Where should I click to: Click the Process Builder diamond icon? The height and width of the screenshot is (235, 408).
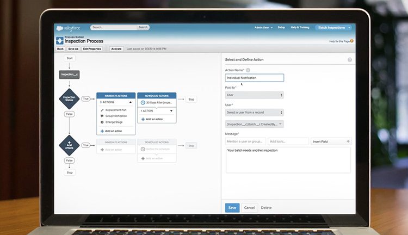tap(60, 40)
